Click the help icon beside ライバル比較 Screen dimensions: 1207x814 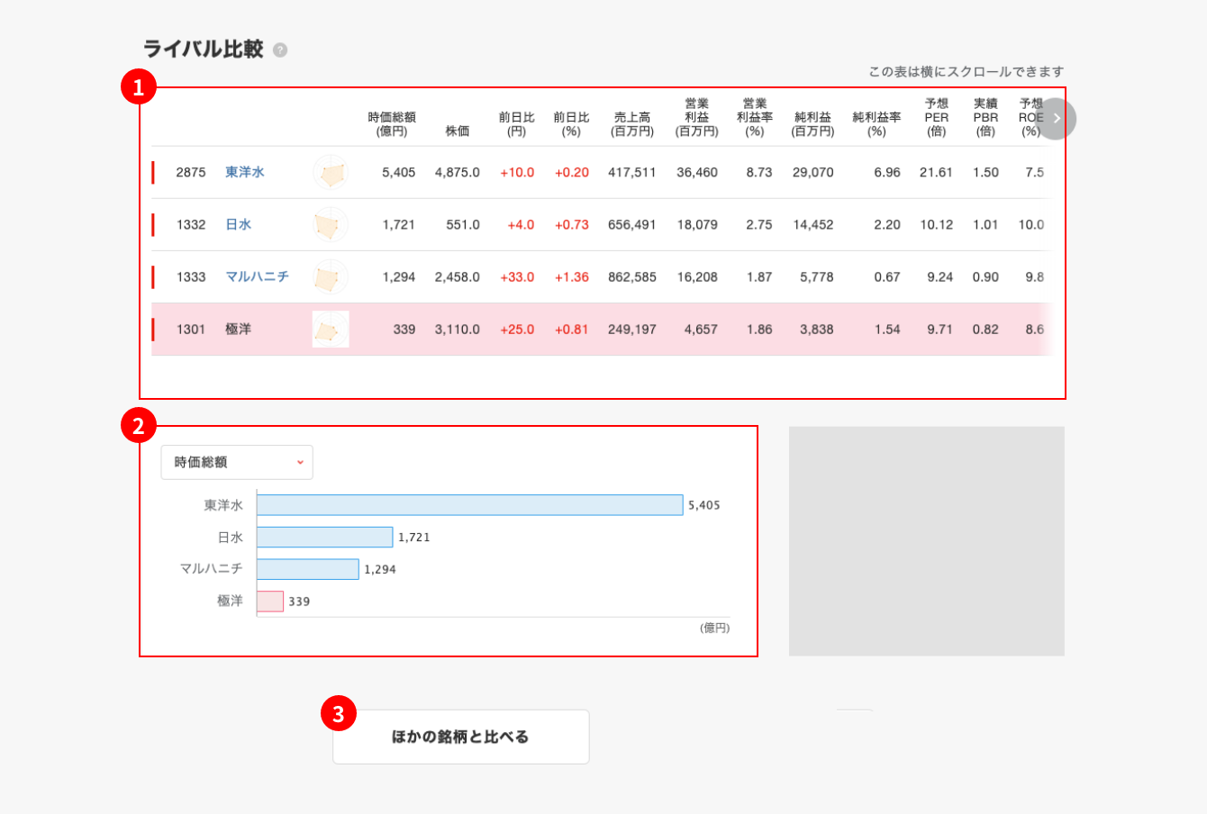click(280, 50)
